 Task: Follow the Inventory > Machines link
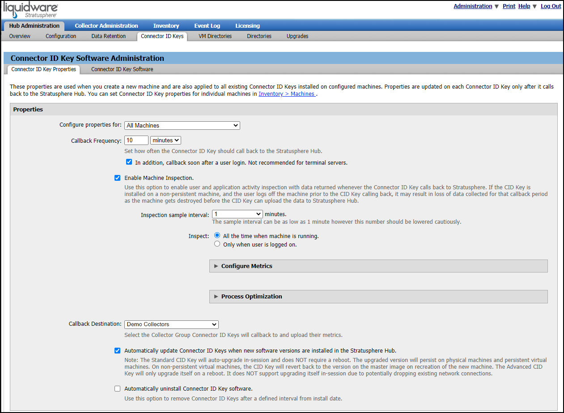tap(286, 94)
